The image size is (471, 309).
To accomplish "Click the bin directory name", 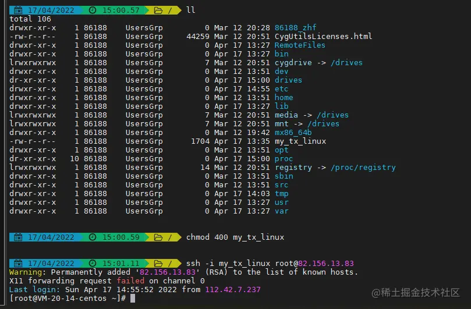I will [281, 54].
